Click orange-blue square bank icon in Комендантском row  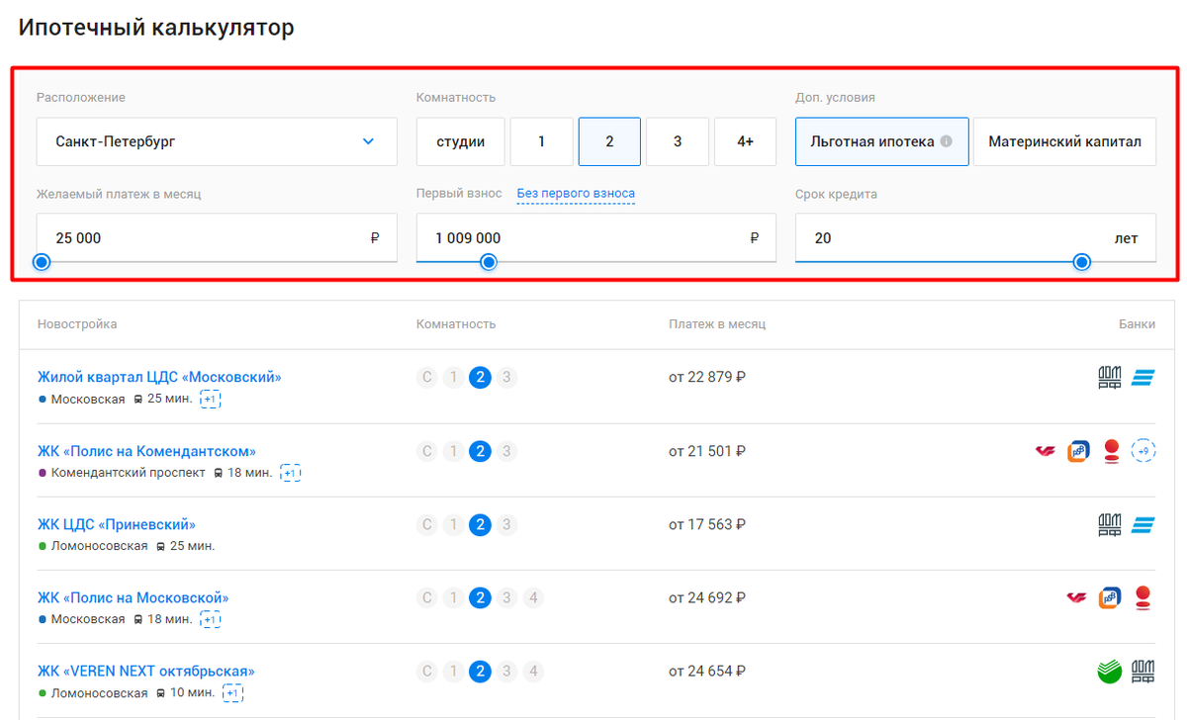tap(1078, 451)
